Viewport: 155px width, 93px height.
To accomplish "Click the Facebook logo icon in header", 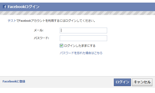I will (x=5, y=7).
